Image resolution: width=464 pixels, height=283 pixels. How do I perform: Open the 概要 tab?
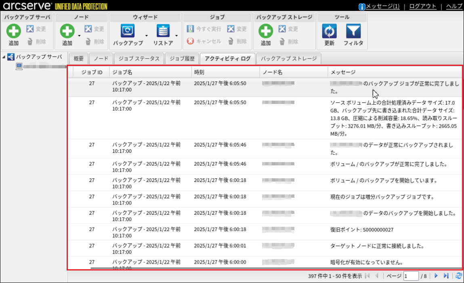[x=78, y=59]
